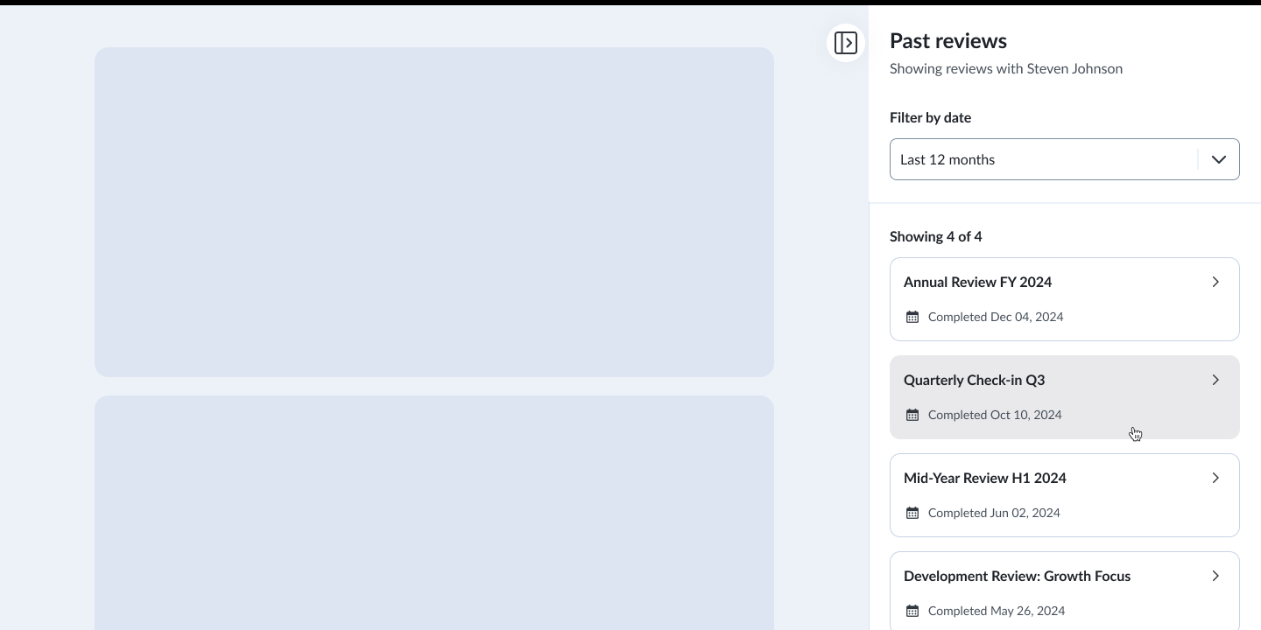Click calendar icon beside Completed Oct 10, 2024
This screenshot has height=630, width=1261.
point(912,415)
